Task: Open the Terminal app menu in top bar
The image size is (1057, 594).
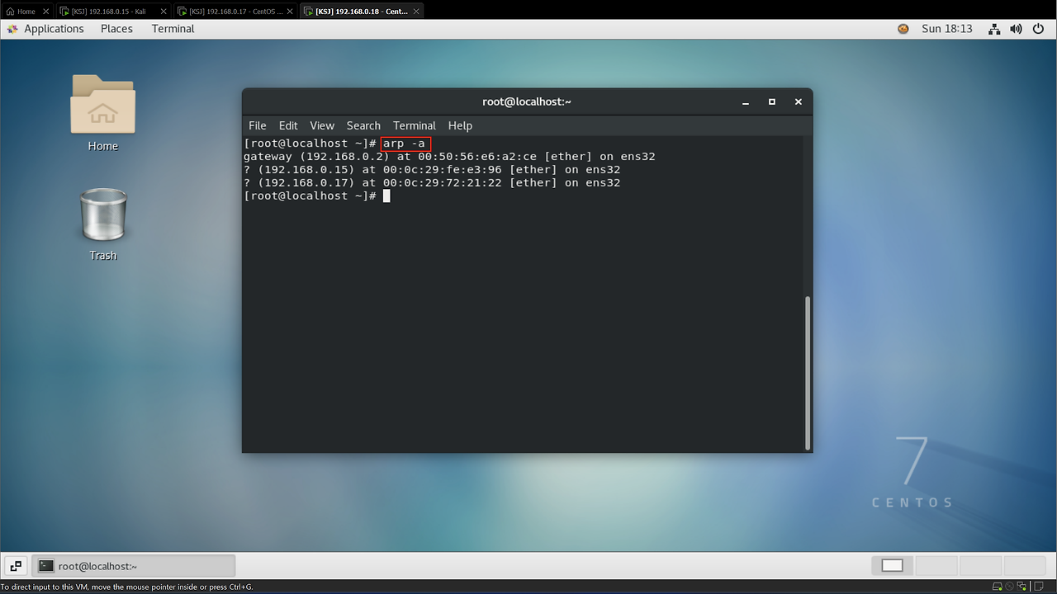Action: pyautogui.click(x=173, y=29)
